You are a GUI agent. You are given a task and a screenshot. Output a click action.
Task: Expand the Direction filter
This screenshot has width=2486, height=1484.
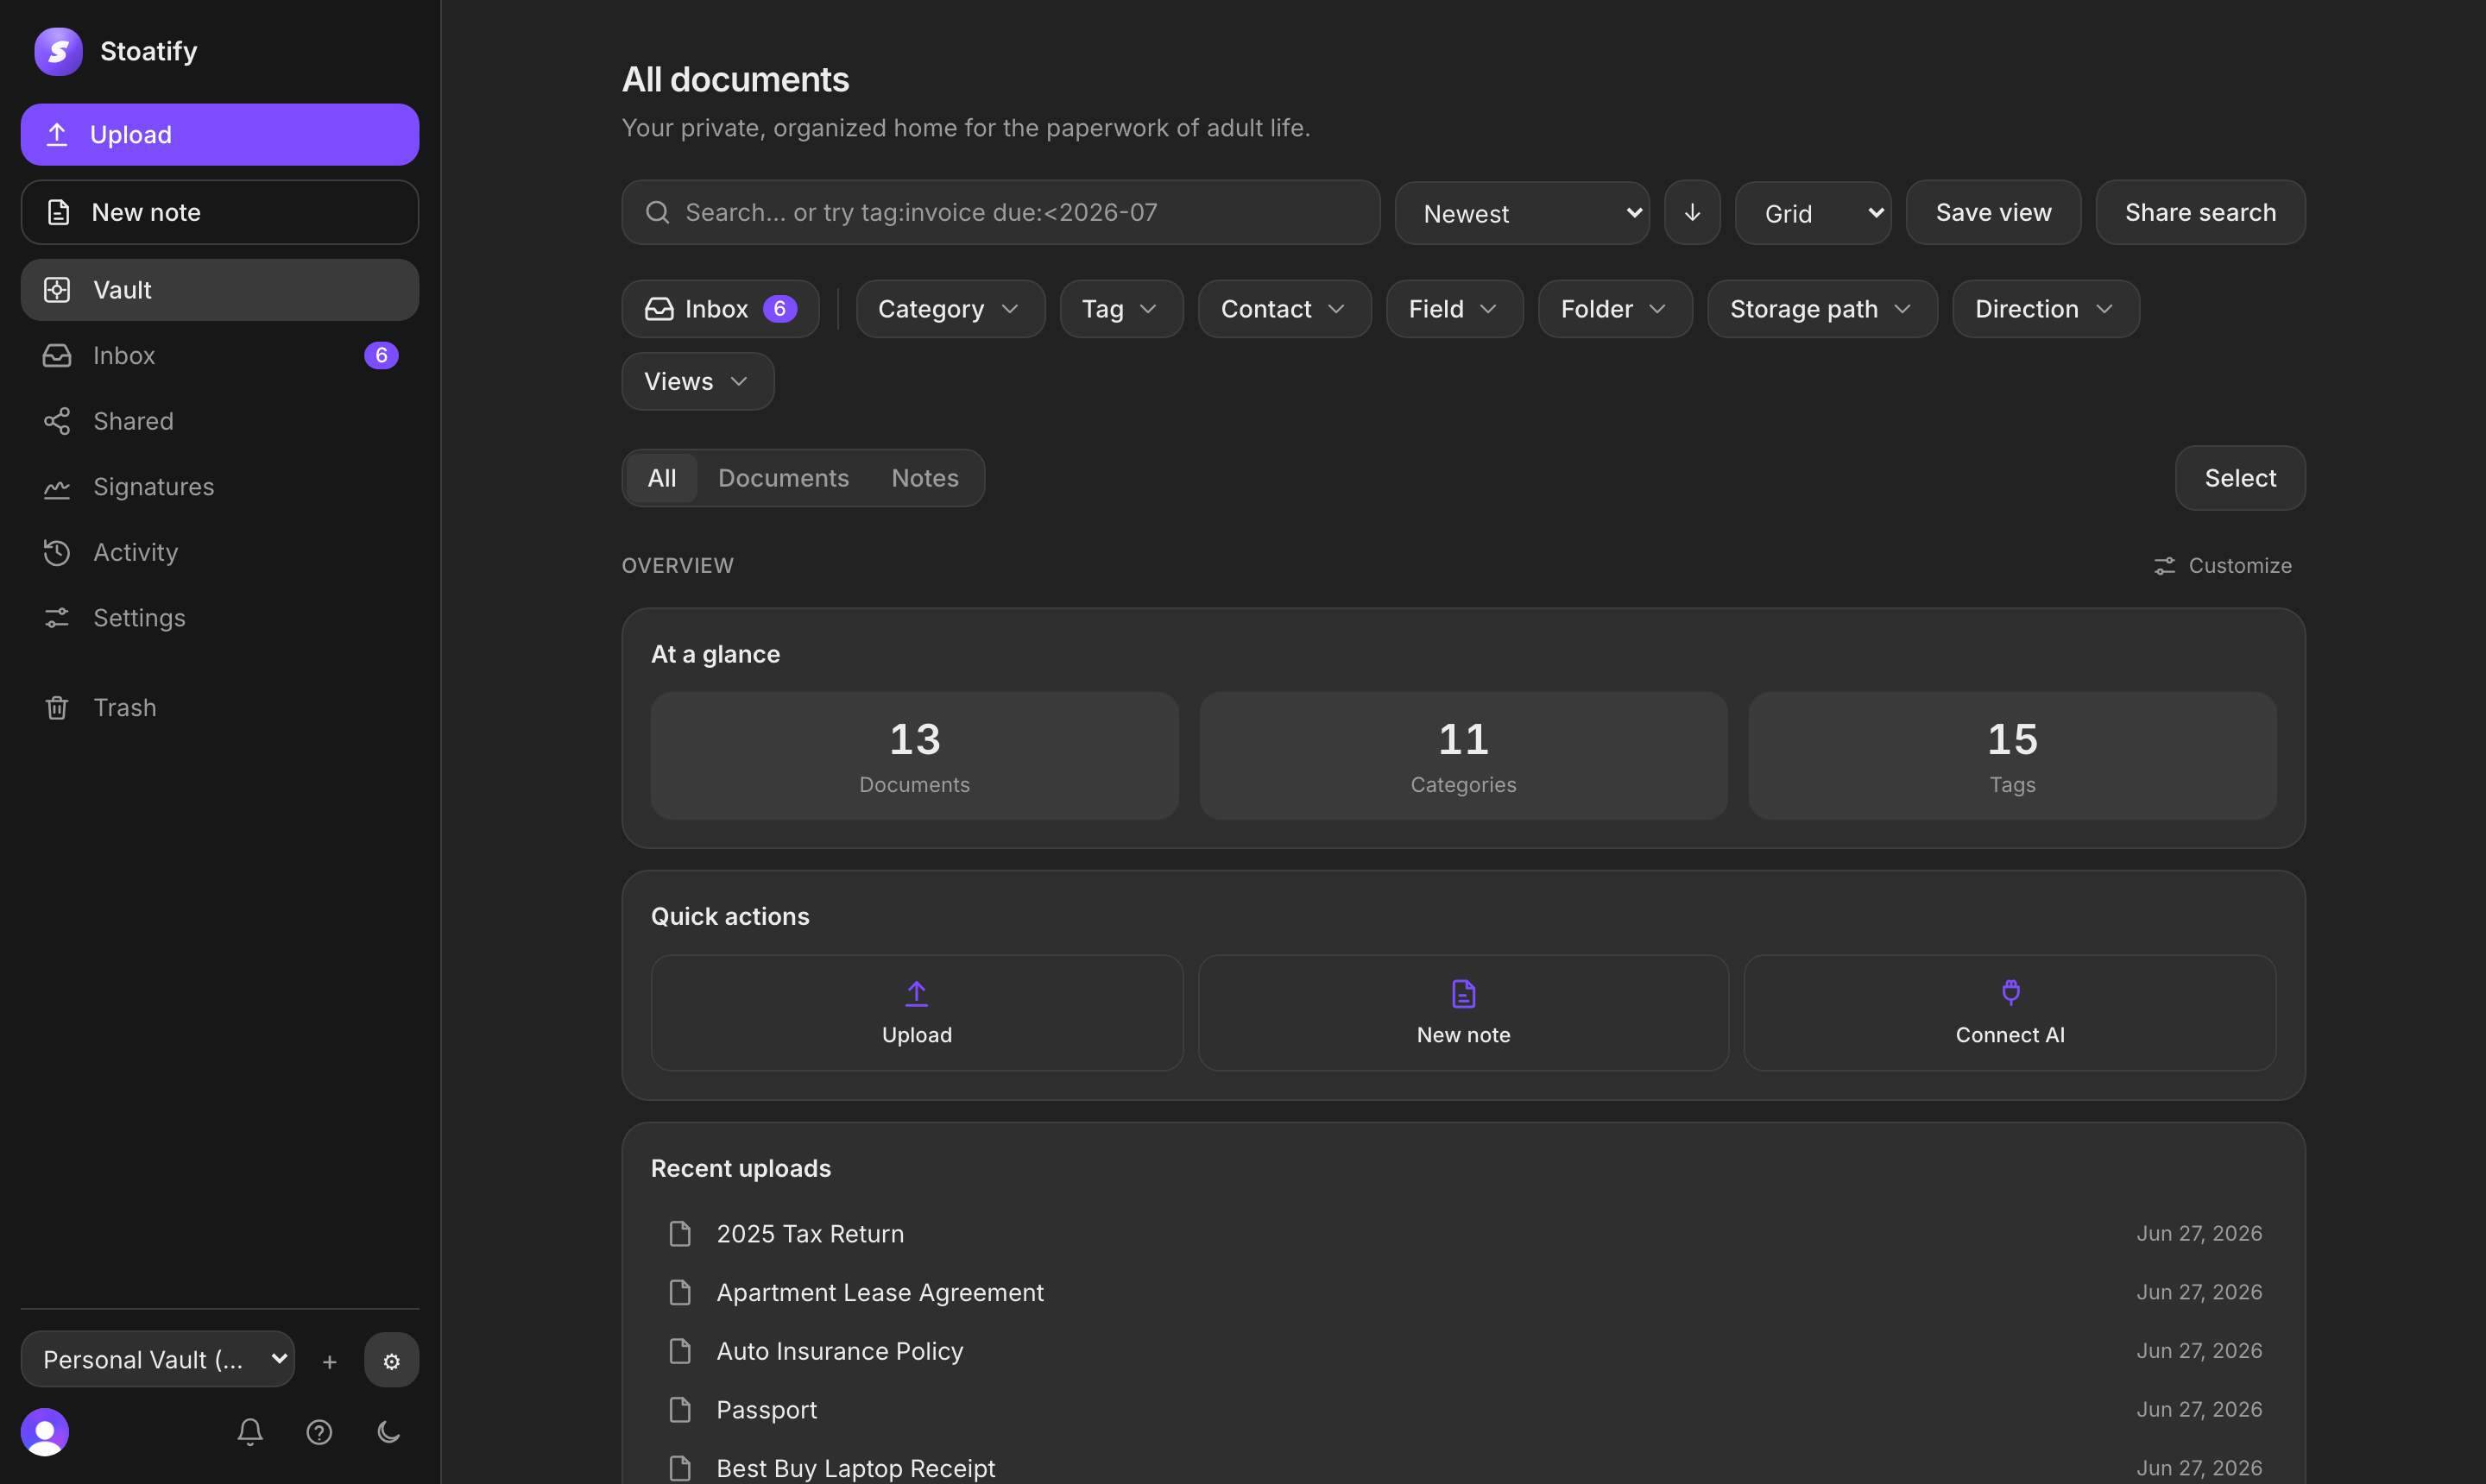[2046, 309]
